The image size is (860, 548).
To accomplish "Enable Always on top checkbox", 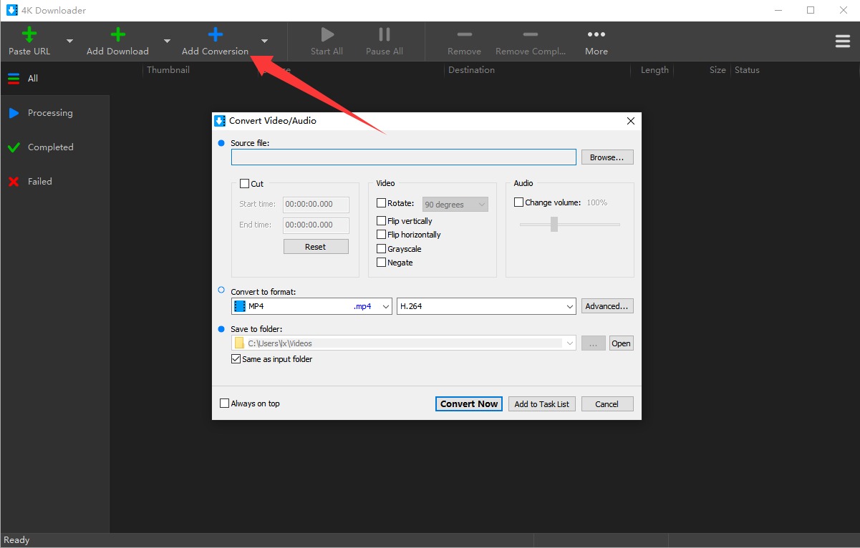I will [224, 403].
